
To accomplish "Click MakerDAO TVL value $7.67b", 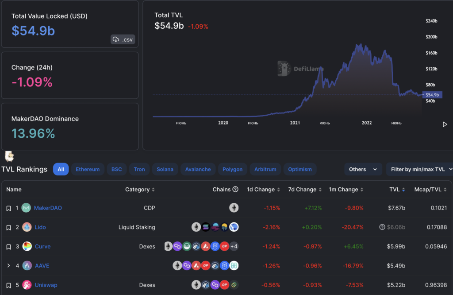I will click(x=396, y=208).
